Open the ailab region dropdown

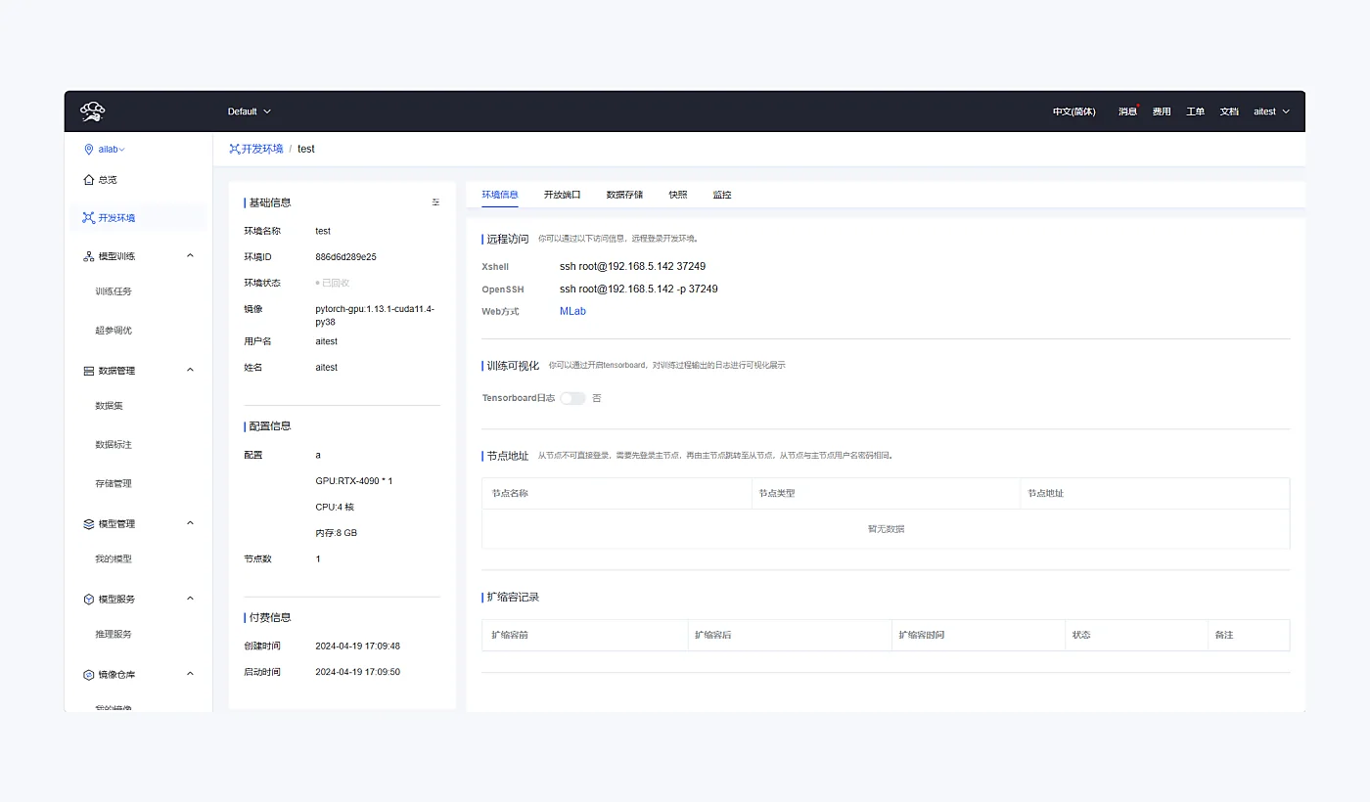tap(111, 150)
